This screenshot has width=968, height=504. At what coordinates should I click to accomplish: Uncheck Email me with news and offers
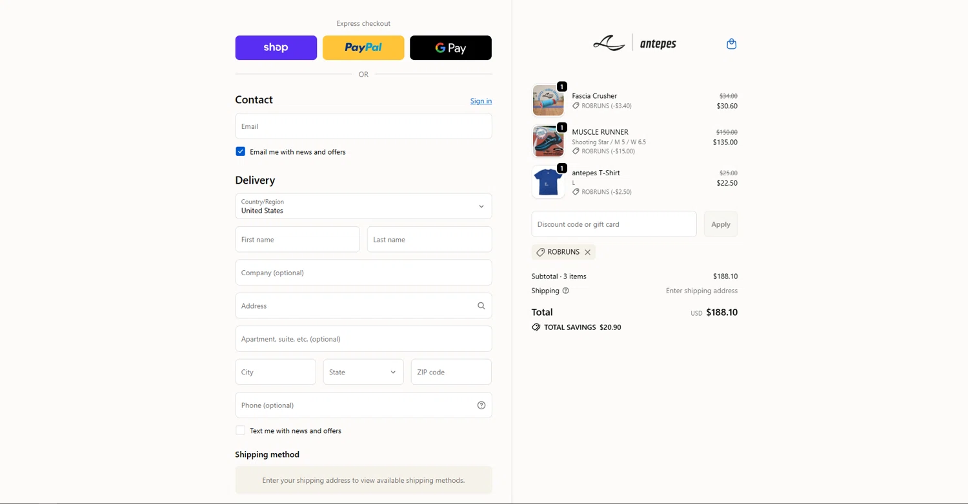pos(240,151)
